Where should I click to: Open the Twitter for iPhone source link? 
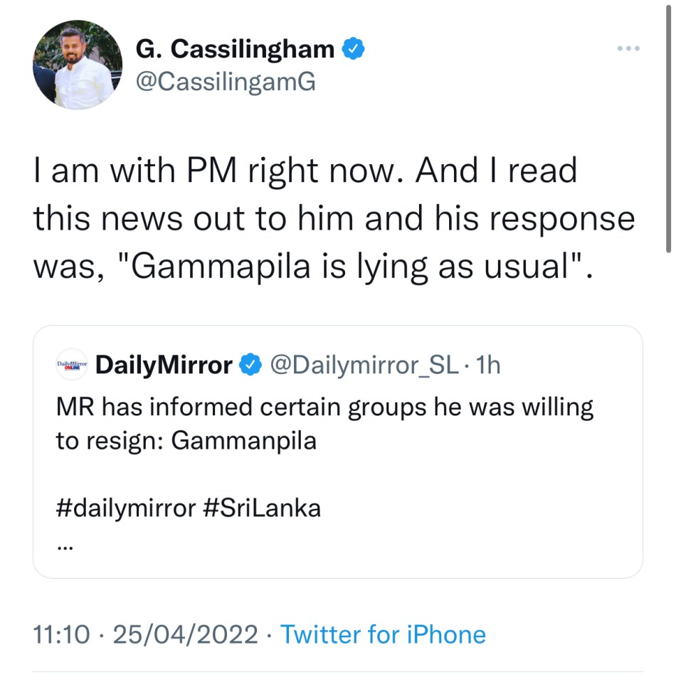pos(383,634)
